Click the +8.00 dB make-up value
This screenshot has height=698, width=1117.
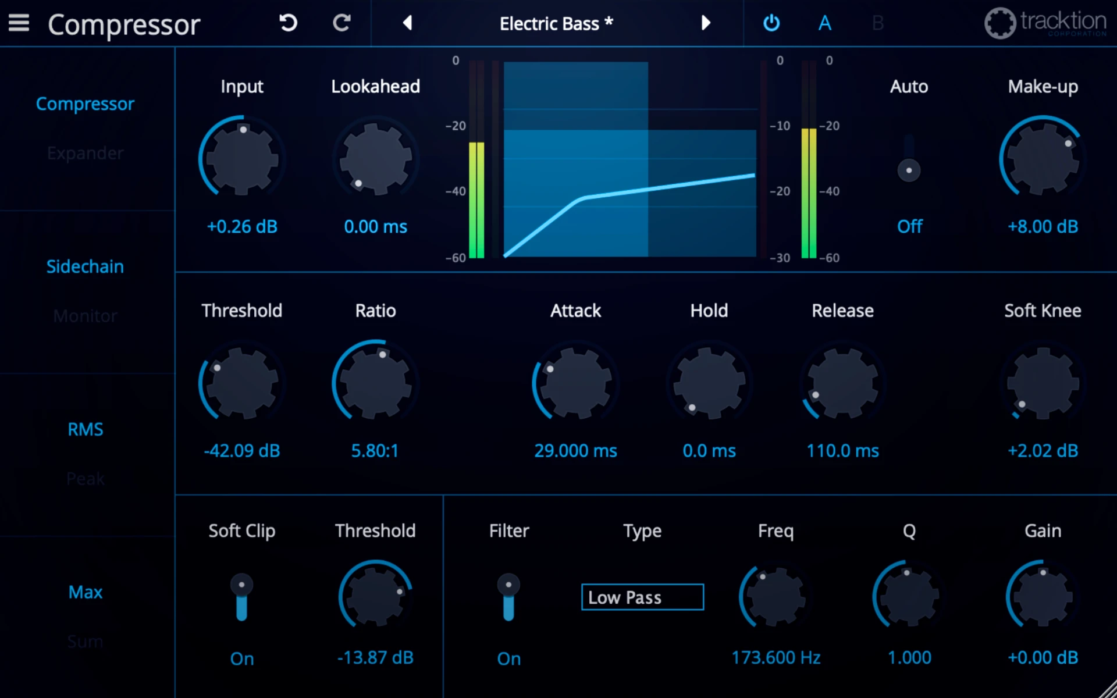point(1043,226)
